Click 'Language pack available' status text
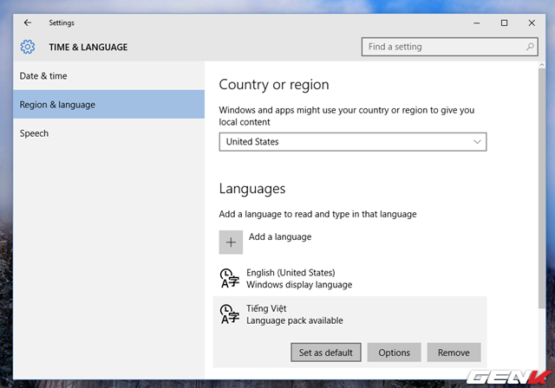 pos(295,320)
